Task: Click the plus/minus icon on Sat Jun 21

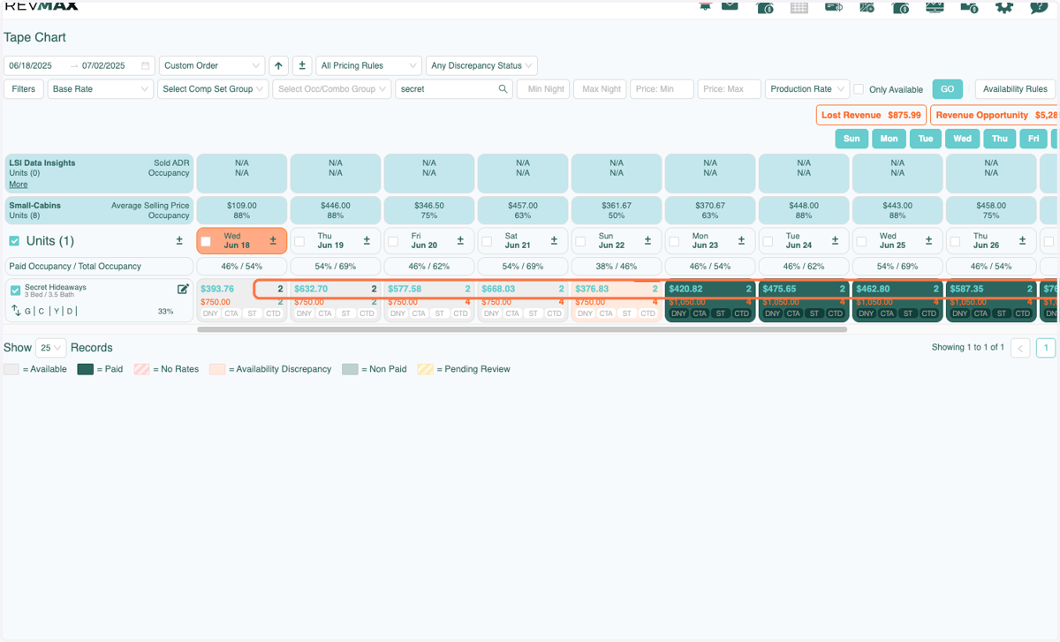Action: [x=554, y=240]
